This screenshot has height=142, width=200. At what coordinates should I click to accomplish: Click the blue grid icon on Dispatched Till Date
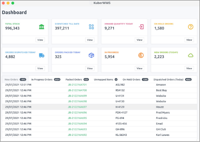pyautogui.click(x=91, y=27)
